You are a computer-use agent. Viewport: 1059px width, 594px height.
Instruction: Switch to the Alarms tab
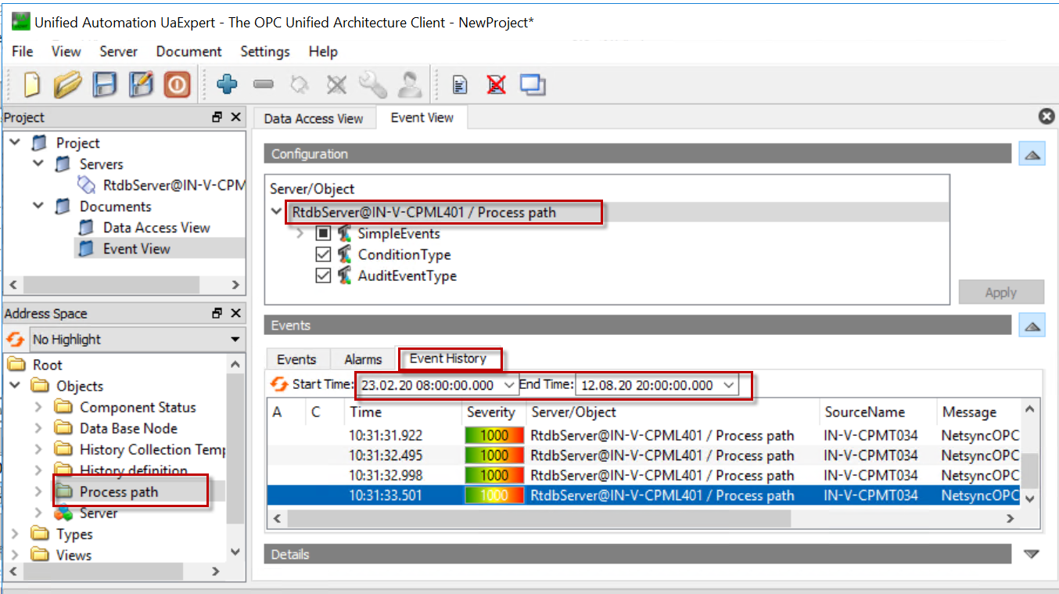click(x=364, y=359)
